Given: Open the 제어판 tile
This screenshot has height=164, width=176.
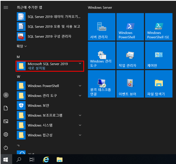Looking at the screenshot, I should point(159,55).
